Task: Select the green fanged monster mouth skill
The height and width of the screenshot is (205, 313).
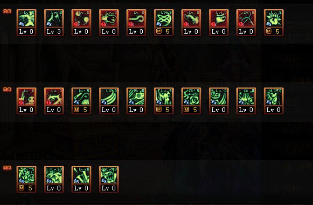Action: (109, 179)
